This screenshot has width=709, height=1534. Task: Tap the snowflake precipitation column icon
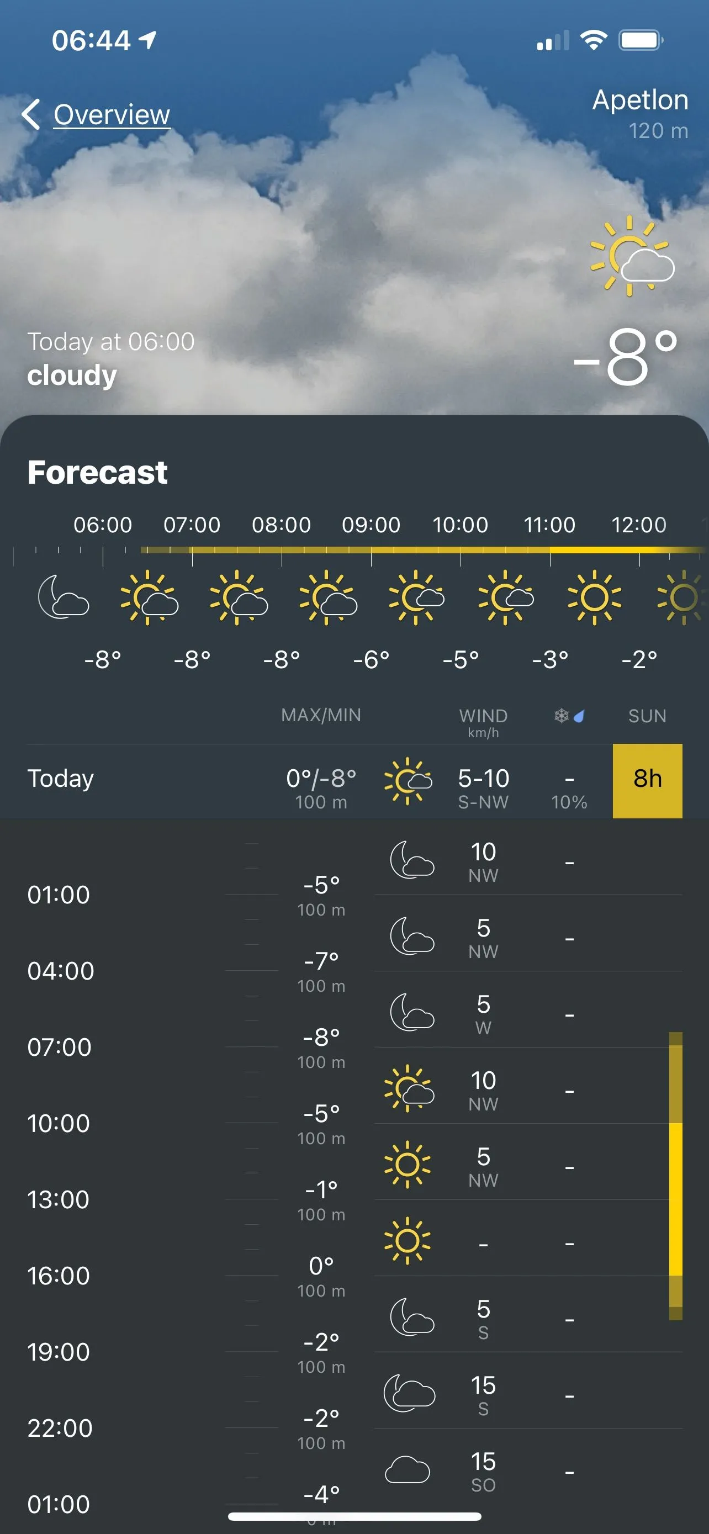point(562,715)
